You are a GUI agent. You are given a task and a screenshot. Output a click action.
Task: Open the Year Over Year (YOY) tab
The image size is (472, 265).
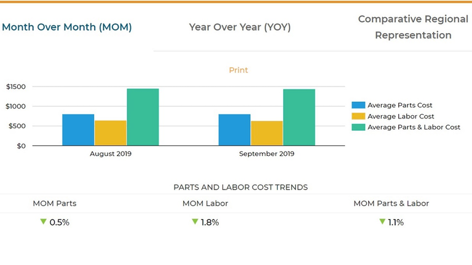point(240,27)
